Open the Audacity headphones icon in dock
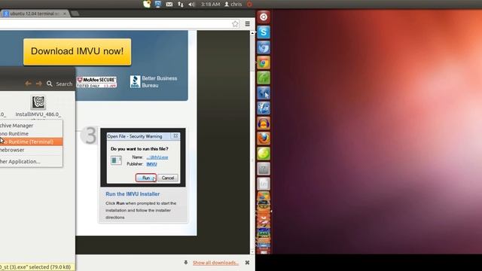The width and height of the screenshot is (482, 271). (x=264, y=123)
